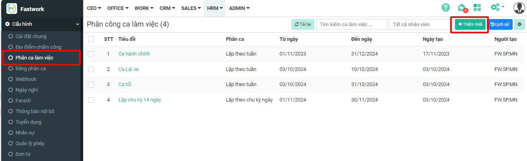Focus the Tìm kiếm ca làm việc field
This screenshot has height=161, width=527.
[351, 25]
